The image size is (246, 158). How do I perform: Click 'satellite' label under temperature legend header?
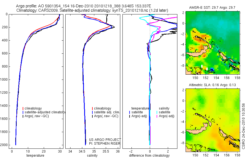coord(137,112)
